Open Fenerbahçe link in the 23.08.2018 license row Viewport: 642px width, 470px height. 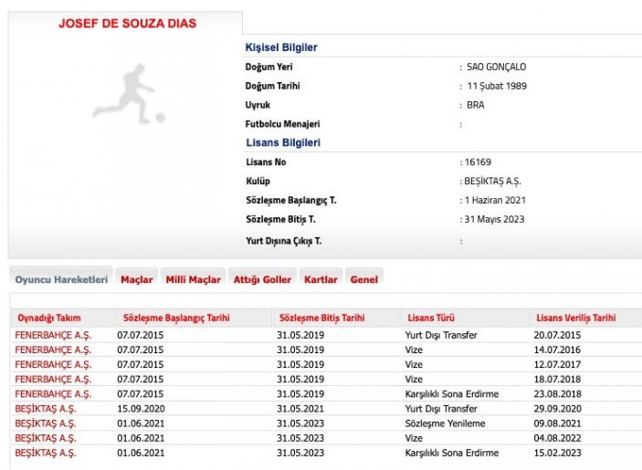pos(53,393)
